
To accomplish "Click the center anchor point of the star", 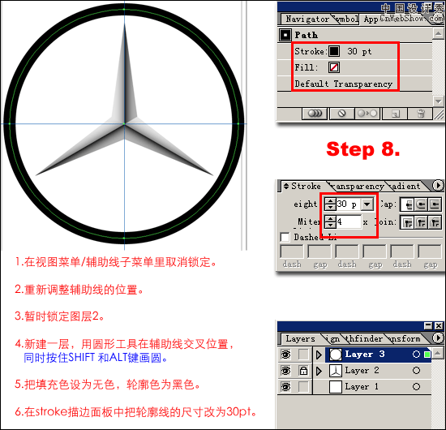I will tap(124, 124).
